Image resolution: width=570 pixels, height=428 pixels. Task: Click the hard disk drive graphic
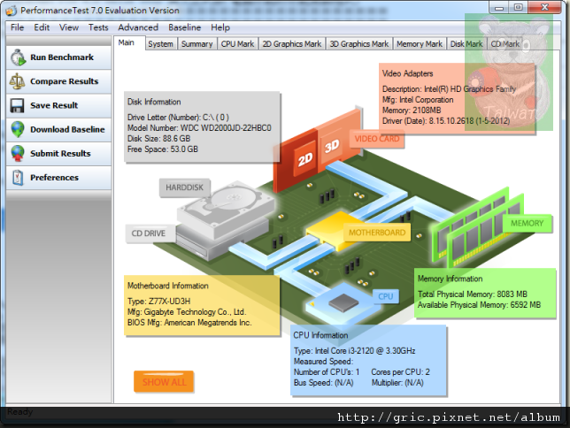[x=226, y=208]
